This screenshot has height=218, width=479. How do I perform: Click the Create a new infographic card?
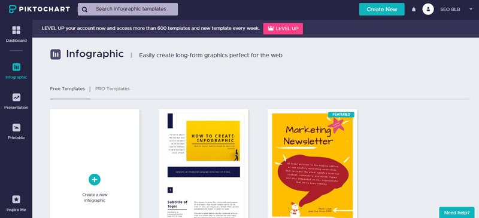pos(95,164)
